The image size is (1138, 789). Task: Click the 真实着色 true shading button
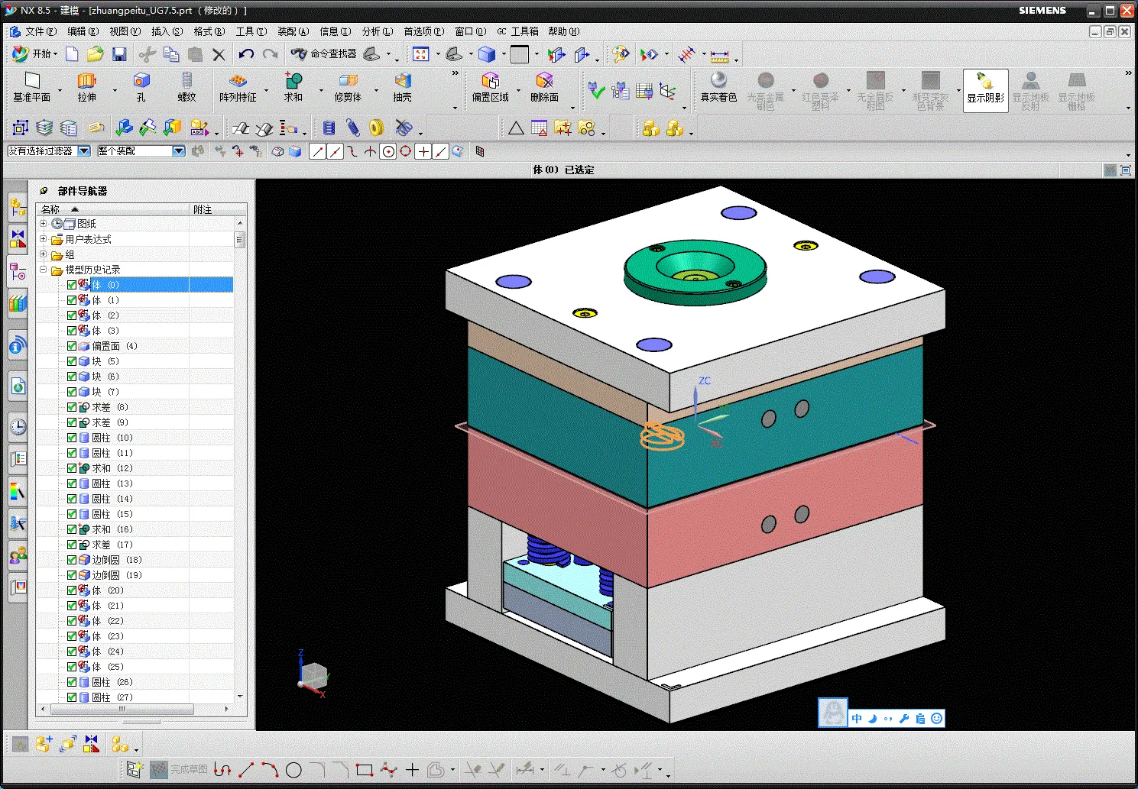tap(718, 87)
